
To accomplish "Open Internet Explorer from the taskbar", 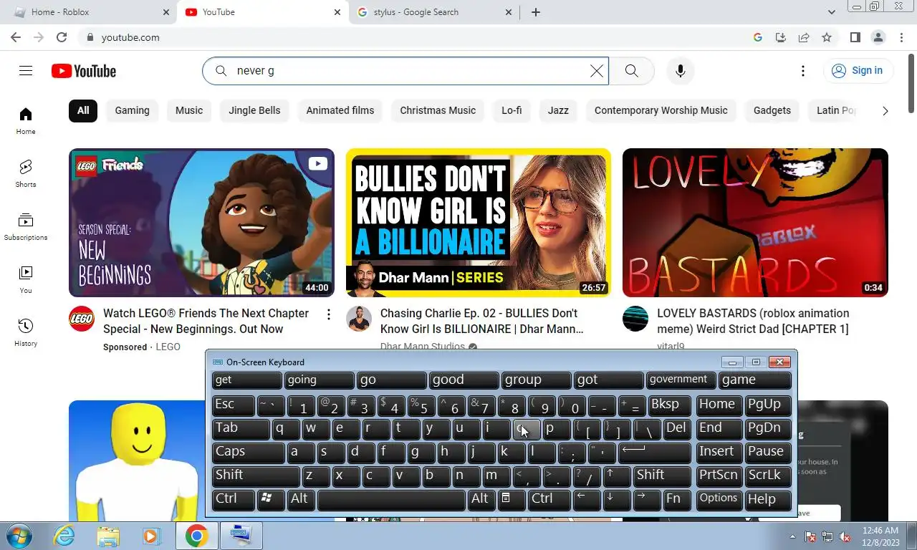I will tap(64, 536).
